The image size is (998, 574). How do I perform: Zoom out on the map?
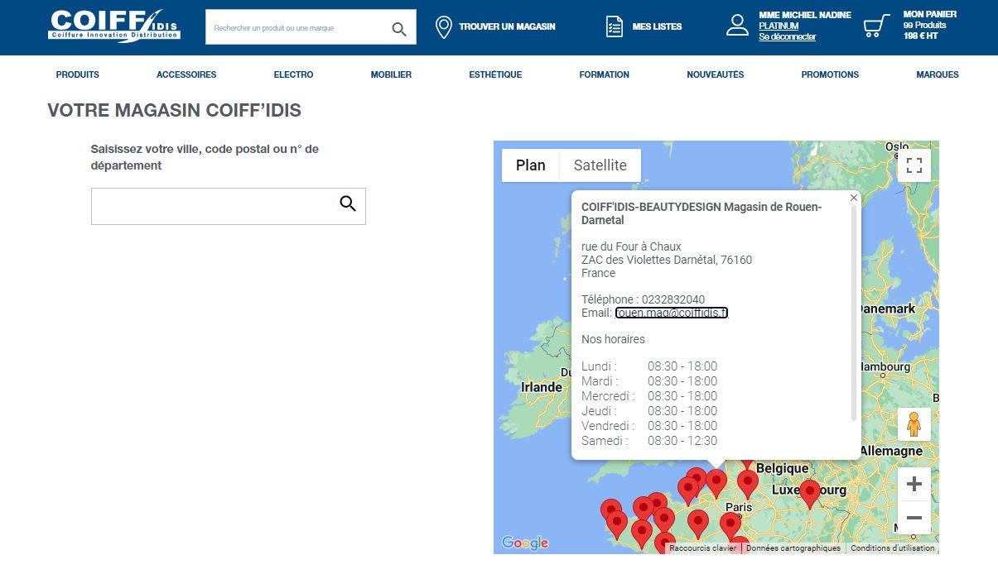click(x=914, y=518)
